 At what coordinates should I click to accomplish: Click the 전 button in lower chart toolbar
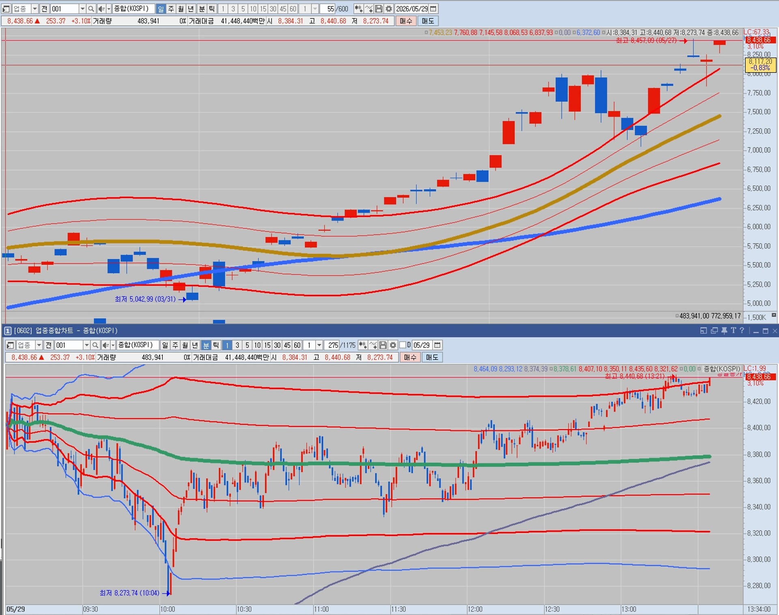48,345
